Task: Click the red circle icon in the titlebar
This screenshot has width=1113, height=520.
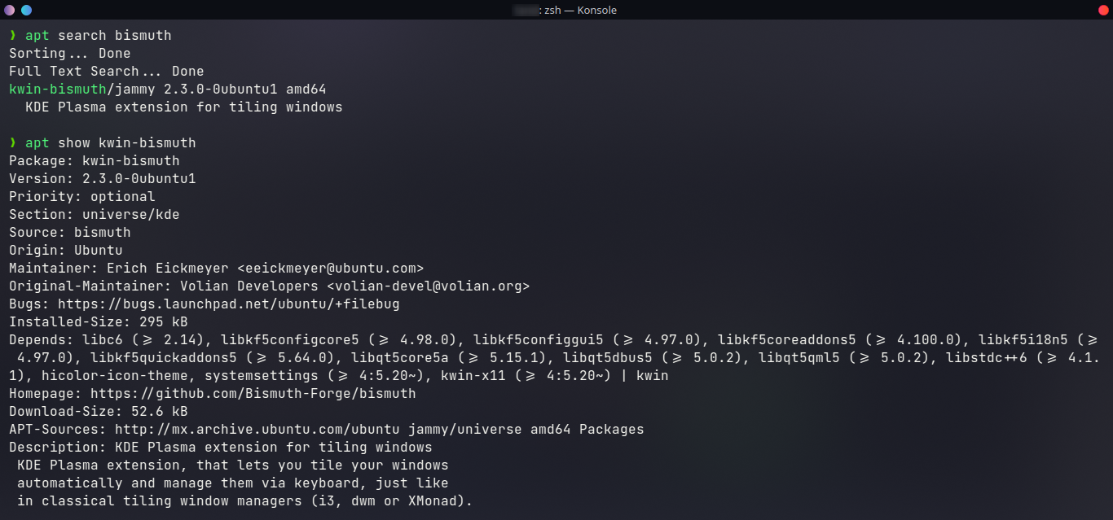Action: click(1105, 10)
